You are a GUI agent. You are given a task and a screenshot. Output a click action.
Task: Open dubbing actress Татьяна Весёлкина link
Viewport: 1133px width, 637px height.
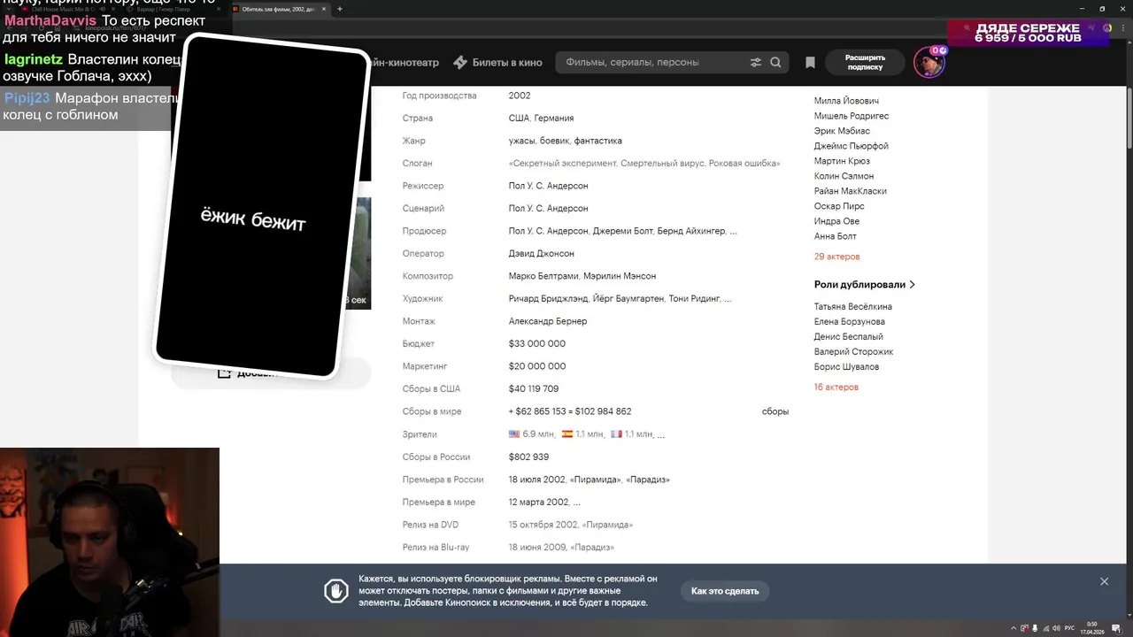point(853,306)
